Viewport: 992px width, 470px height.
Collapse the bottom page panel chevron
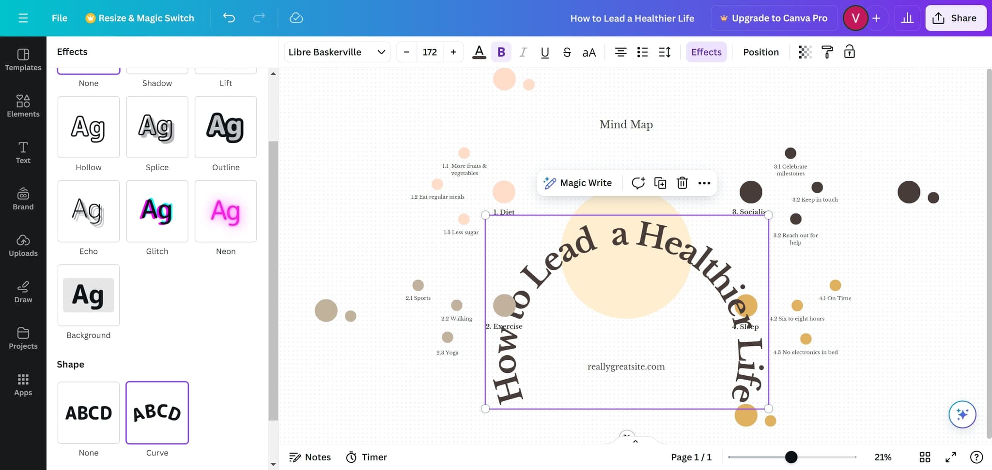click(635, 441)
